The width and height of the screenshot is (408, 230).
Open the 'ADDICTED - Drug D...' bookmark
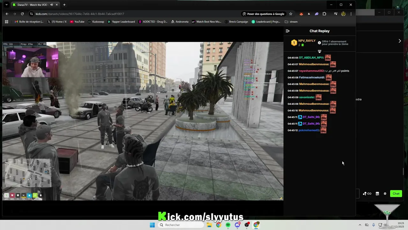(153, 22)
